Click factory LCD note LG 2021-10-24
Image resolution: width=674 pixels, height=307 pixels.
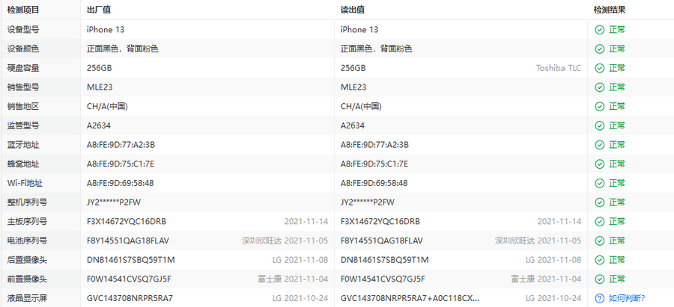coord(300,298)
